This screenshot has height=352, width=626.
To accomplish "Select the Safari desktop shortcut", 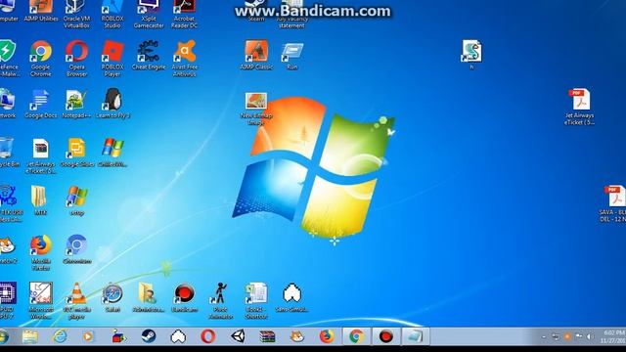I will point(112,297).
